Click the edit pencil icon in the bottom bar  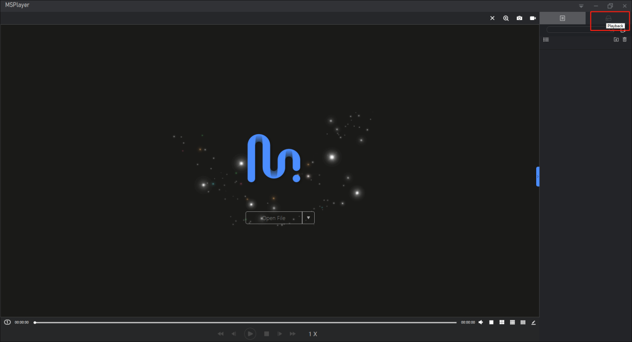[534, 322]
